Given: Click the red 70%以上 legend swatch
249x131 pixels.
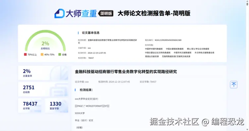Looking at the screenshot, I should 25,54.
